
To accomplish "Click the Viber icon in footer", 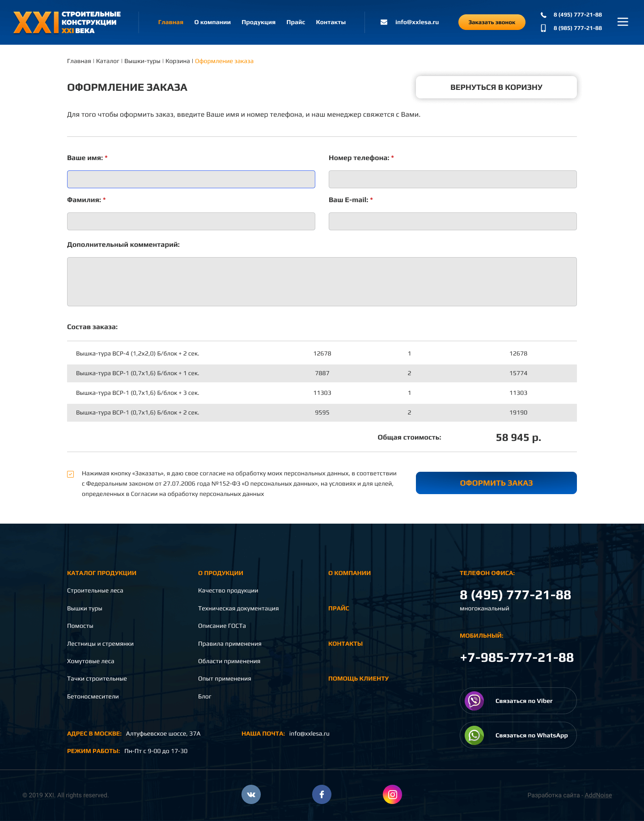I will 474,701.
